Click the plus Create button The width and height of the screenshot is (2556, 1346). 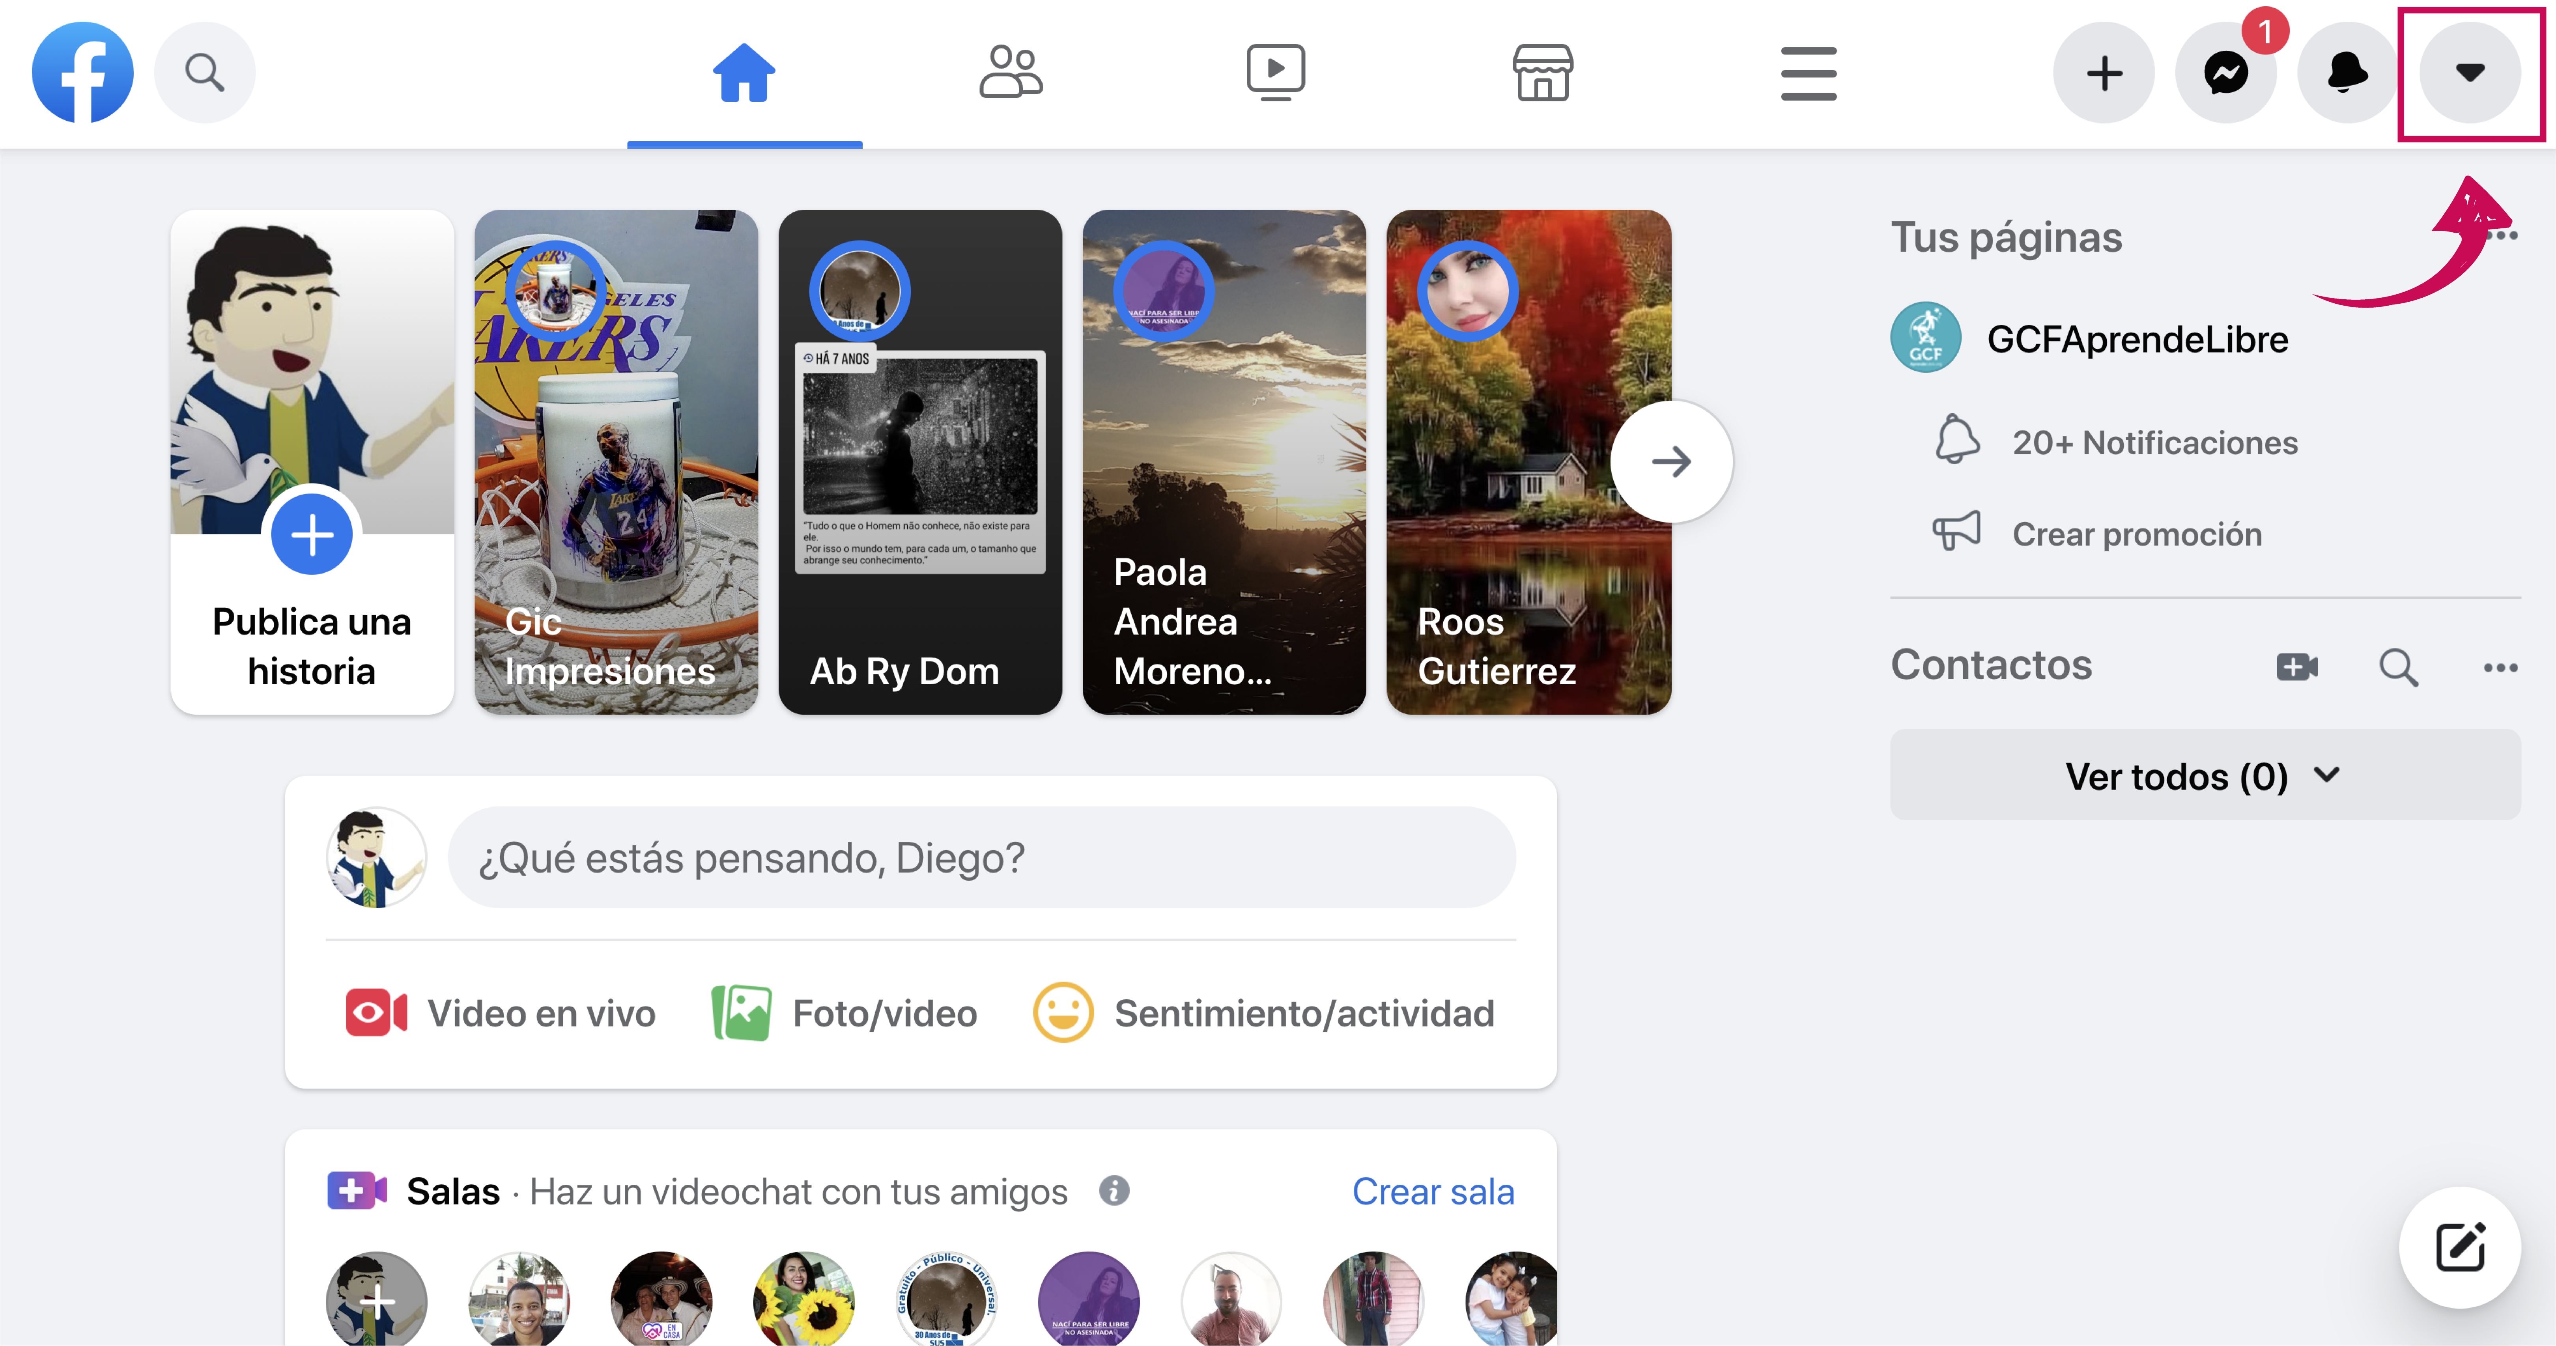point(2104,73)
